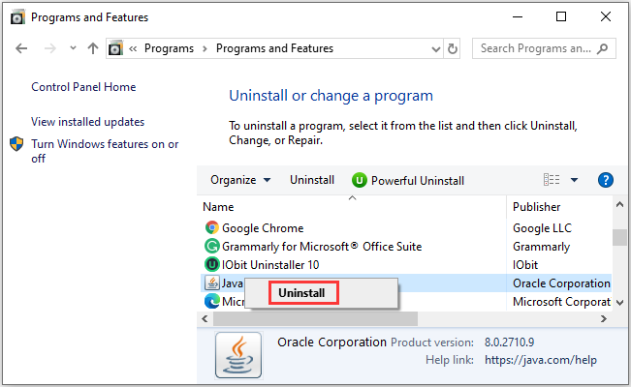This screenshot has height=387, width=631.
Task: Click the Powerful Uninstall toolbar button
Action: [x=408, y=180]
